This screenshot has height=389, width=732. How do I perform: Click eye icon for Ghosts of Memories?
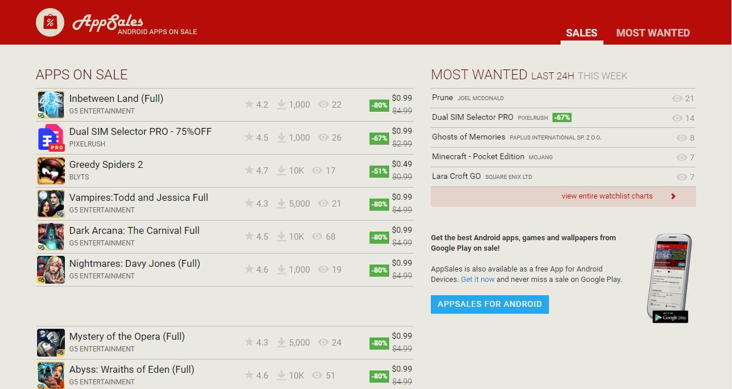682,138
